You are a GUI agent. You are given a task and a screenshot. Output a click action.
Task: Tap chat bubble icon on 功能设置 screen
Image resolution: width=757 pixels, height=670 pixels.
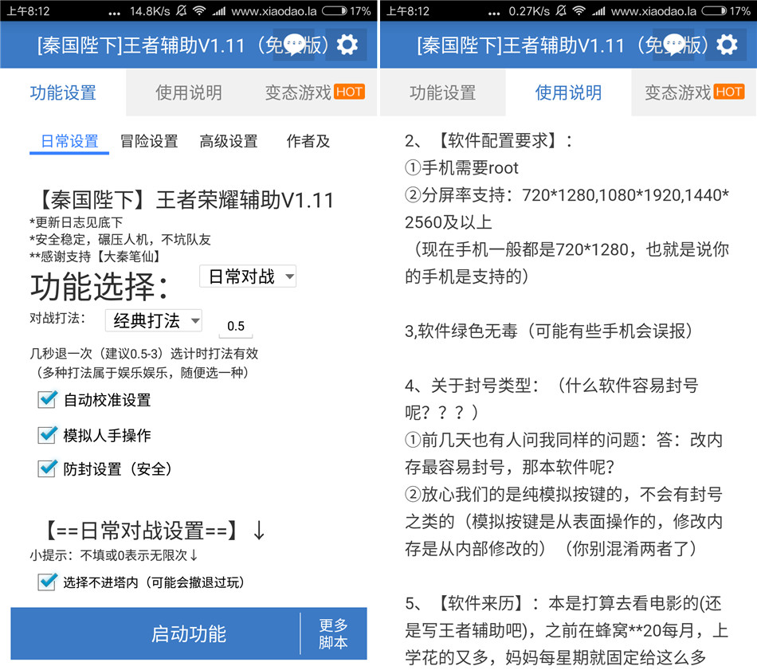pos(294,45)
